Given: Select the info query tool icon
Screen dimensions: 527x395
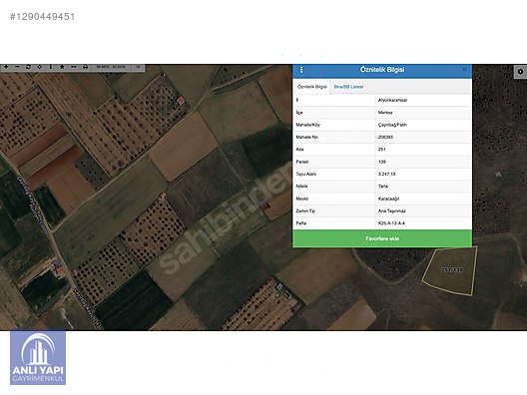Looking at the screenshot, I should click(51, 67).
